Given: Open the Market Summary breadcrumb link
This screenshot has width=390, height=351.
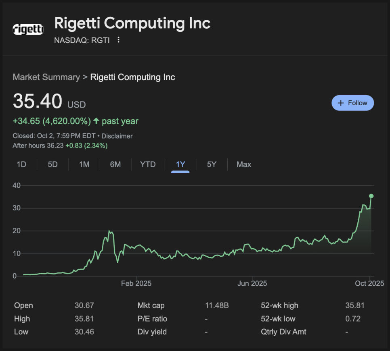Looking at the screenshot, I should point(46,77).
